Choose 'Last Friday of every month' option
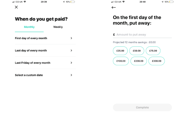The width and height of the screenshot is (186, 114). (45, 63)
